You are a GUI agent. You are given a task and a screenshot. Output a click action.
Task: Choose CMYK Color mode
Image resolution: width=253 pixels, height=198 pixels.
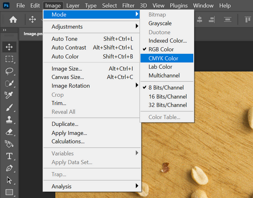[167, 58]
